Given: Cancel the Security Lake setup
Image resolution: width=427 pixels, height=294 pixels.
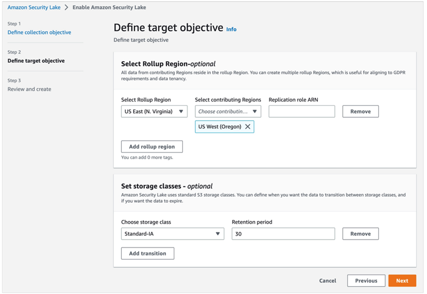Looking at the screenshot, I should [327, 280].
